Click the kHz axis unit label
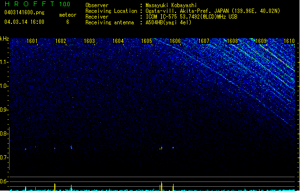The image size is (300, 191). [4, 39]
